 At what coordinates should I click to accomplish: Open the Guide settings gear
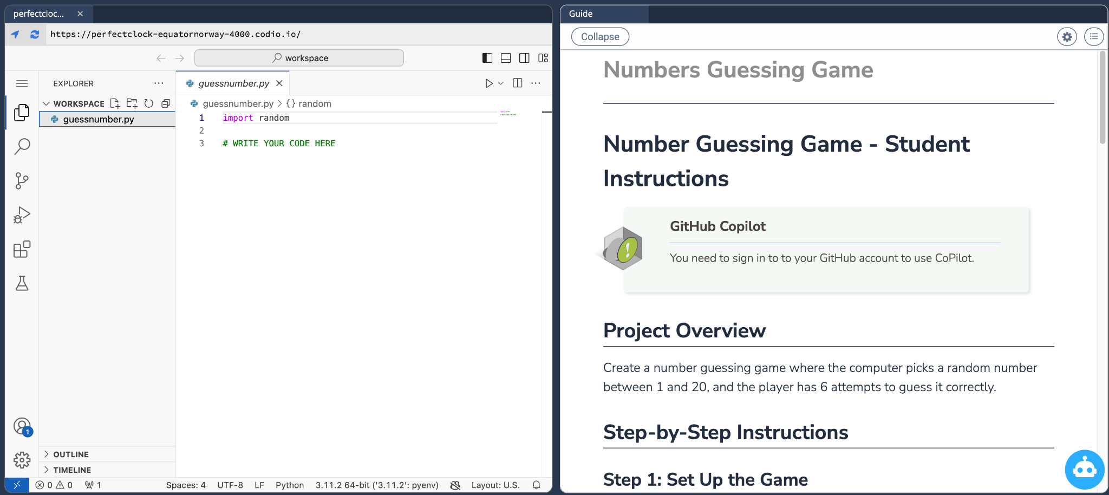click(x=1067, y=37)
